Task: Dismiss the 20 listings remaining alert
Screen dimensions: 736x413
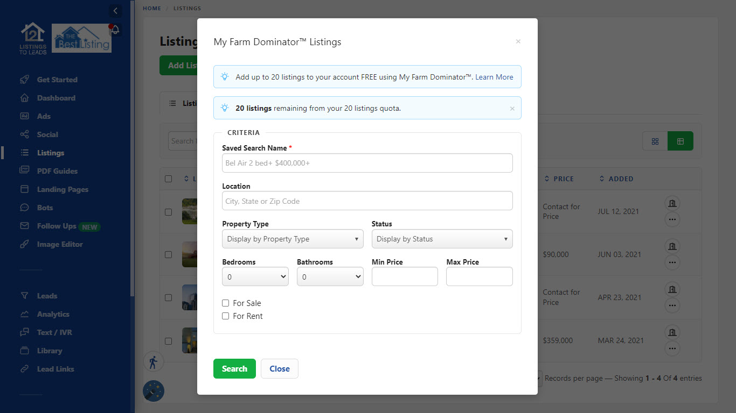Action: point(512,109)
